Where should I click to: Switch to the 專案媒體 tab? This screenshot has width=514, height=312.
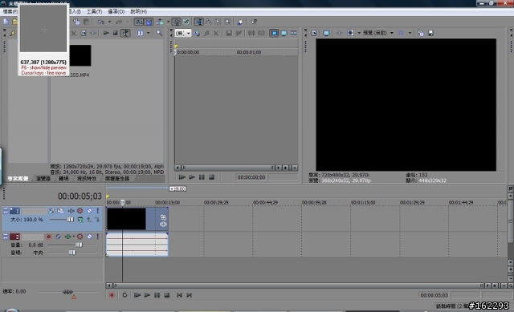coord(18,179)
